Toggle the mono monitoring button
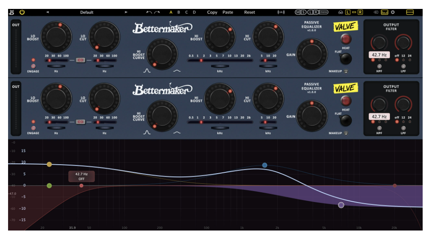This screenshot has width=432, height=239. pos(324,12)
